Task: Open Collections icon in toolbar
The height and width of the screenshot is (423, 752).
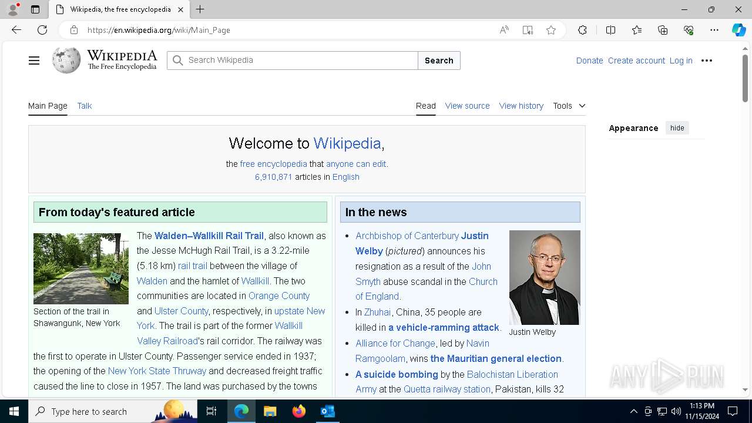Action: click(x=663, y=30)
